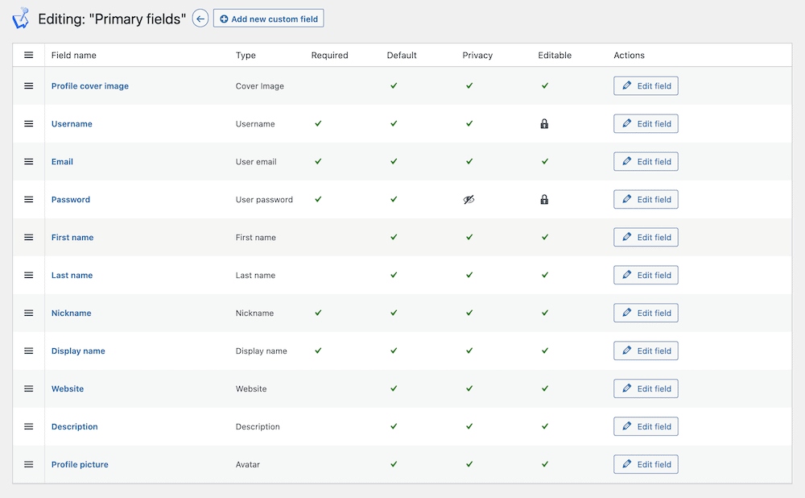Image resolution: width=805 pixels, height=498 pixels.
Task: Click the drag handle on the Nickname row
Action: [x=29, y=313]
